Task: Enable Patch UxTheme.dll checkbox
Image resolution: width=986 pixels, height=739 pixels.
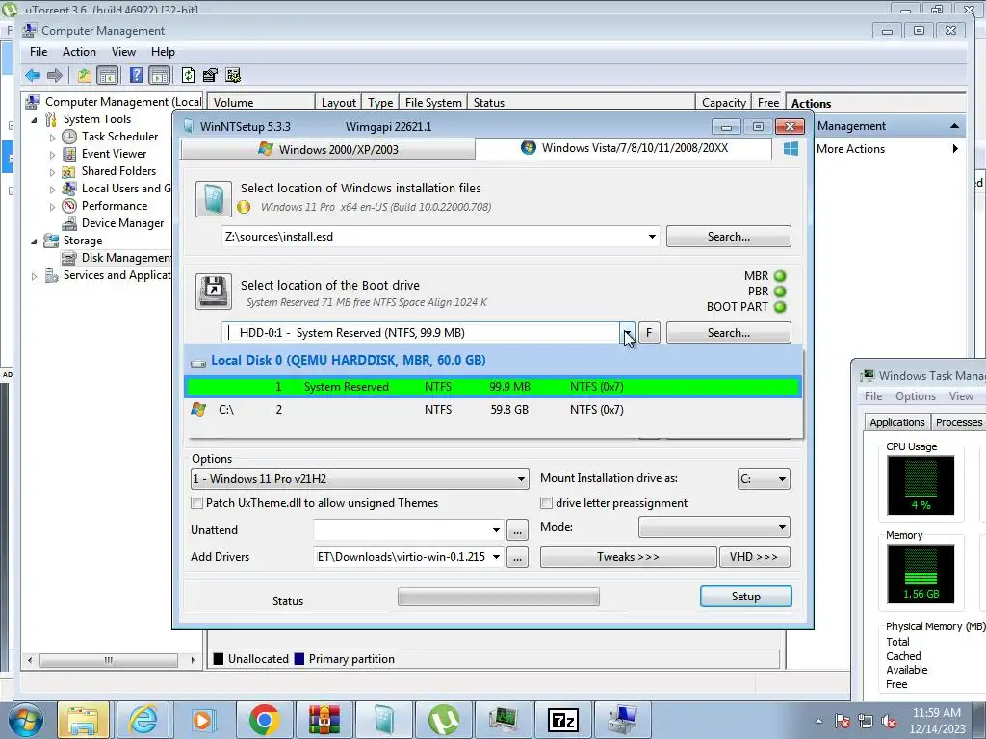Action: 196,503
